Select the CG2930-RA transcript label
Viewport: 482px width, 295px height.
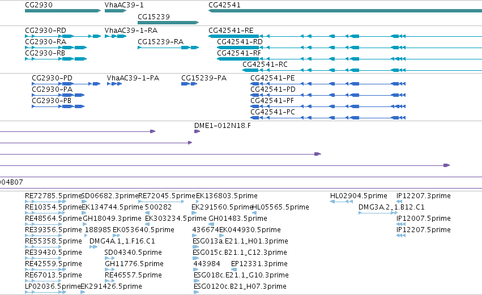point(45,42)
